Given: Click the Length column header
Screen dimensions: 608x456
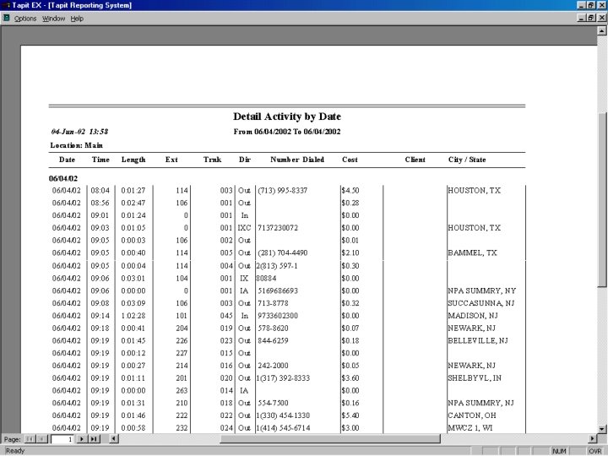Looking at the screenshot, I should [133, 160].
